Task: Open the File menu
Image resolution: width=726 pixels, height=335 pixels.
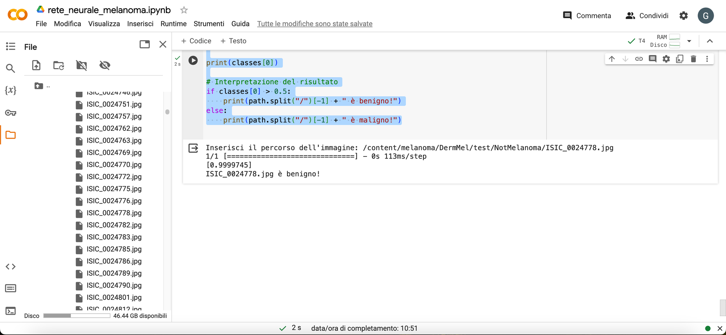Action: (x=41, y=24)
